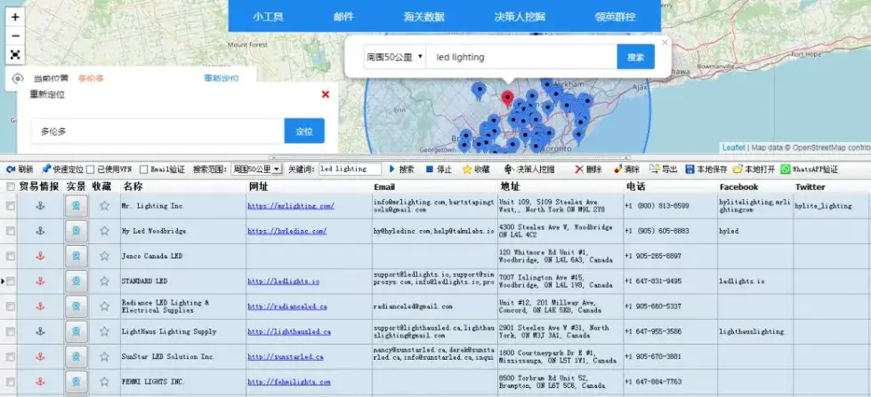This screenshot has width=871, height=397.
Task: Check the STANDARD LED row checkbox
Action: point(10,282)
